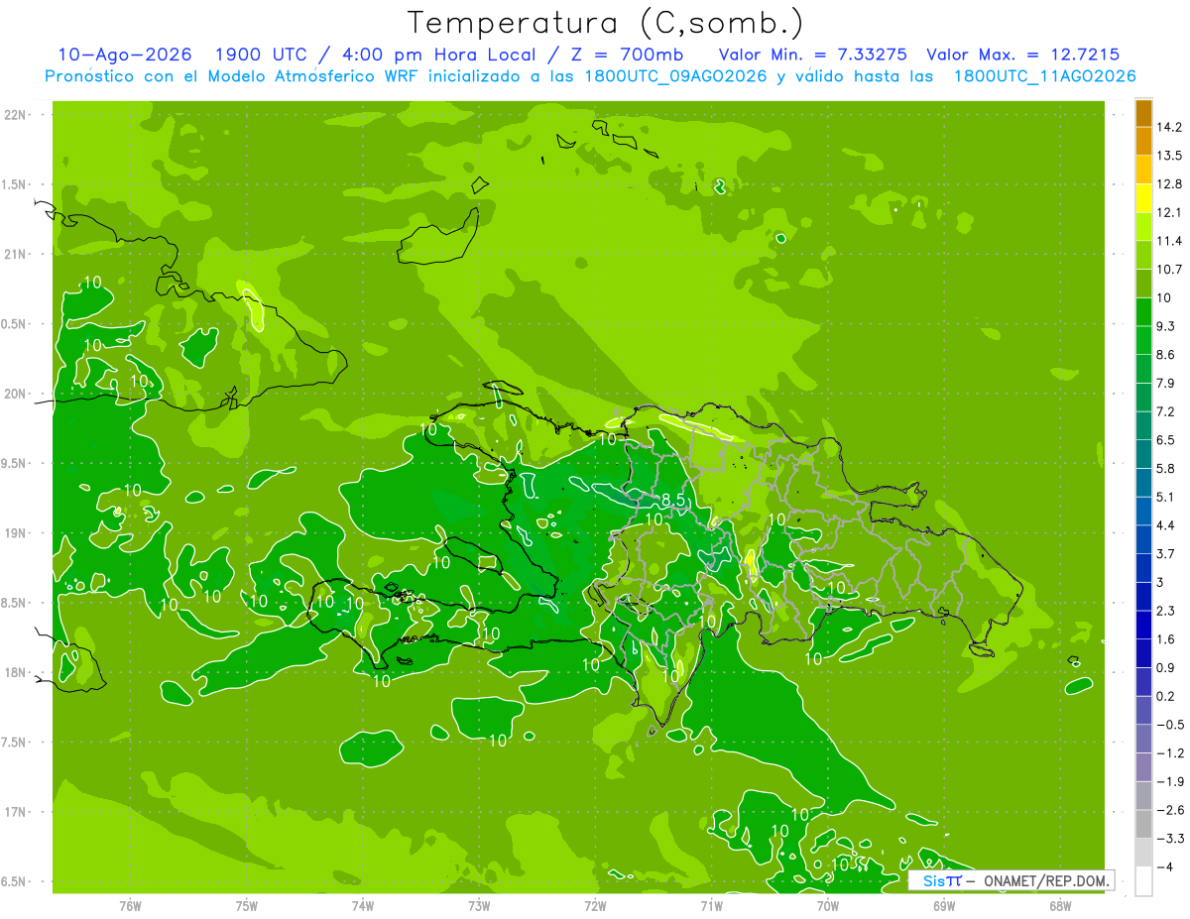The image size is (1190, 919).
Task: Click the '70W' longitude axis label
Action: coord(828,906)
